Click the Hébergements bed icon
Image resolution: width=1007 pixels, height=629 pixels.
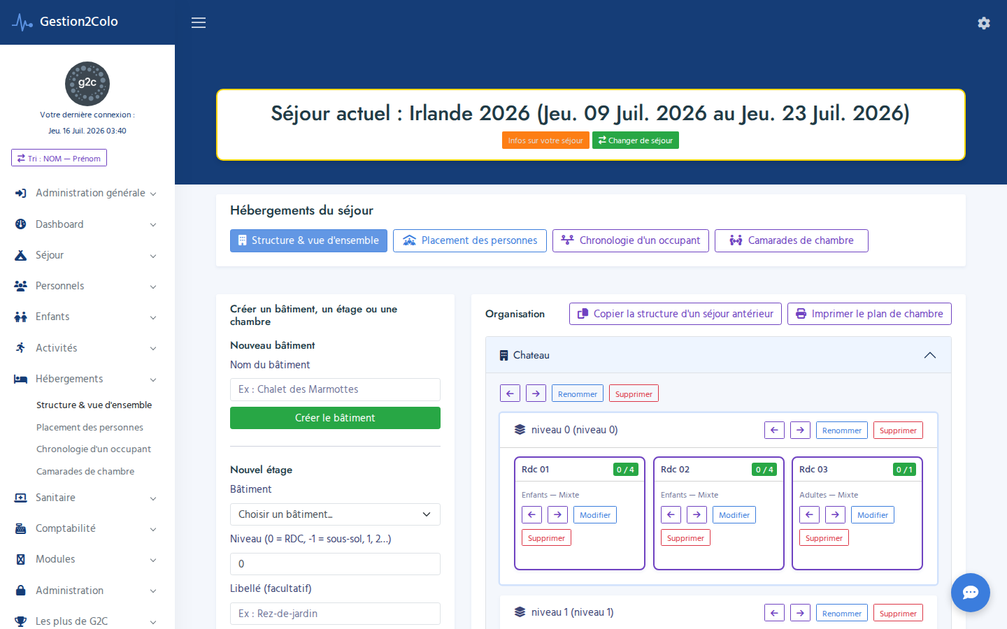[20, 379]
